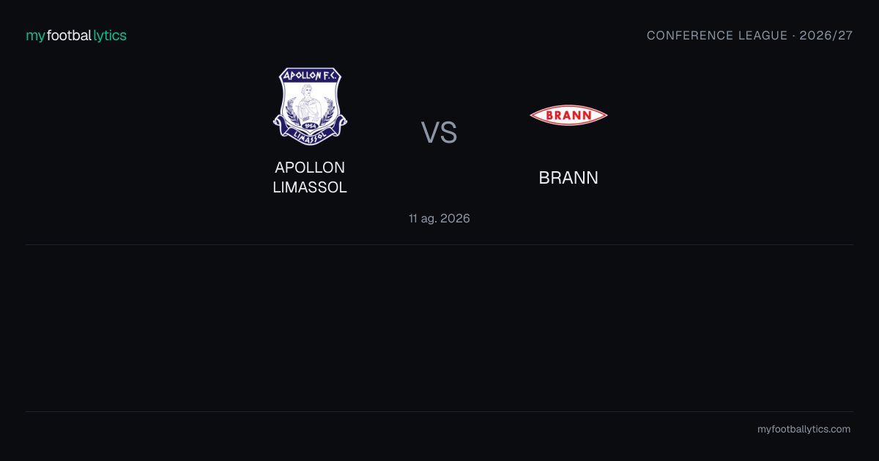
Task: Click the match date 11 ag. 2026
Action: tap(439, 218)
